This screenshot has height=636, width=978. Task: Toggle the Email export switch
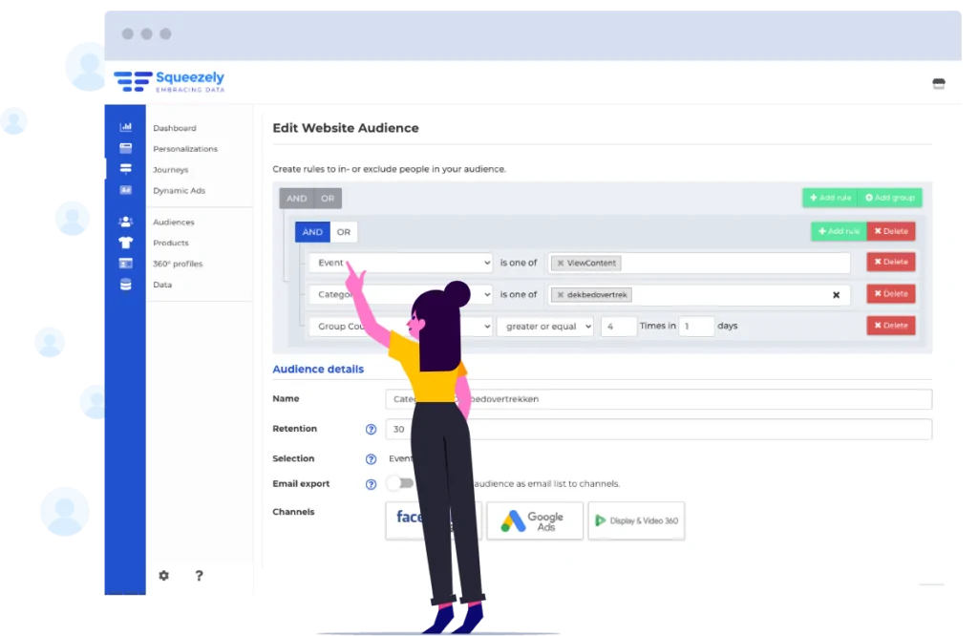pos(399,484)
